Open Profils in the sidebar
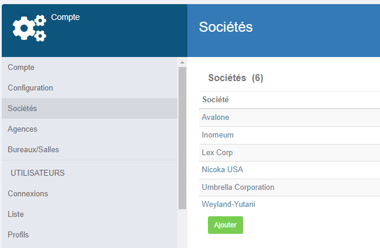The image size is (380, 248). click(x=89, y=234)
